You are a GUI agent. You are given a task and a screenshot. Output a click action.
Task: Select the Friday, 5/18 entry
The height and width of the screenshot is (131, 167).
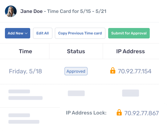25,71
